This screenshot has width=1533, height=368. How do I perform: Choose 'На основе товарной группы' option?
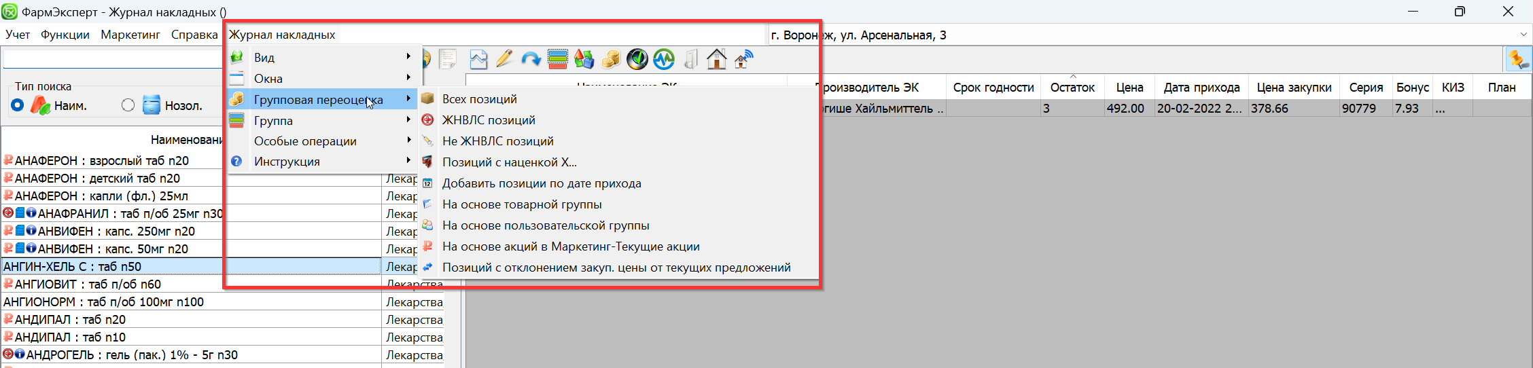point(522,204)
